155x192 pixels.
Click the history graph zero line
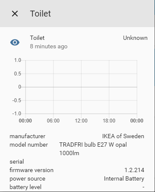pyautogui.click(x=81, y=87)
